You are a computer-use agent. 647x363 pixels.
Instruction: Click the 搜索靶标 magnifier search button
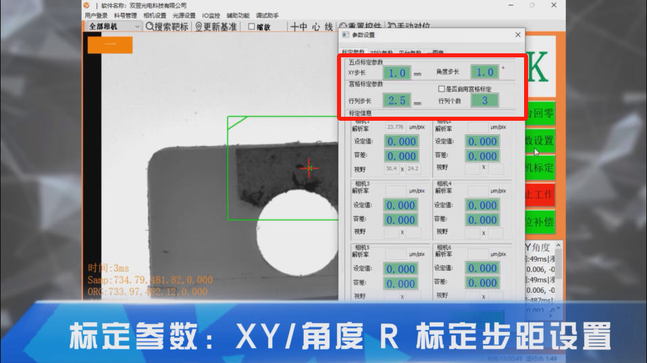(167, 26)
